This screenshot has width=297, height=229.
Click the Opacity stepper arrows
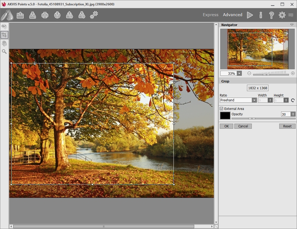coord(293,114)
